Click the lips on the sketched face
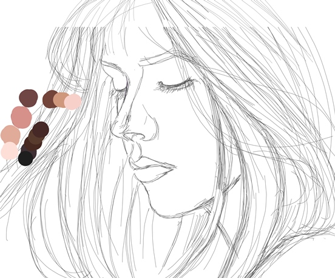The height and width of the screenshot is (278, 335). (153, 169)
